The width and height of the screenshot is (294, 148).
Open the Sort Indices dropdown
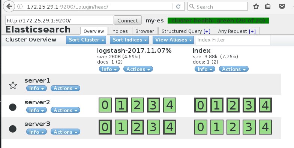(x=129, y=40)
